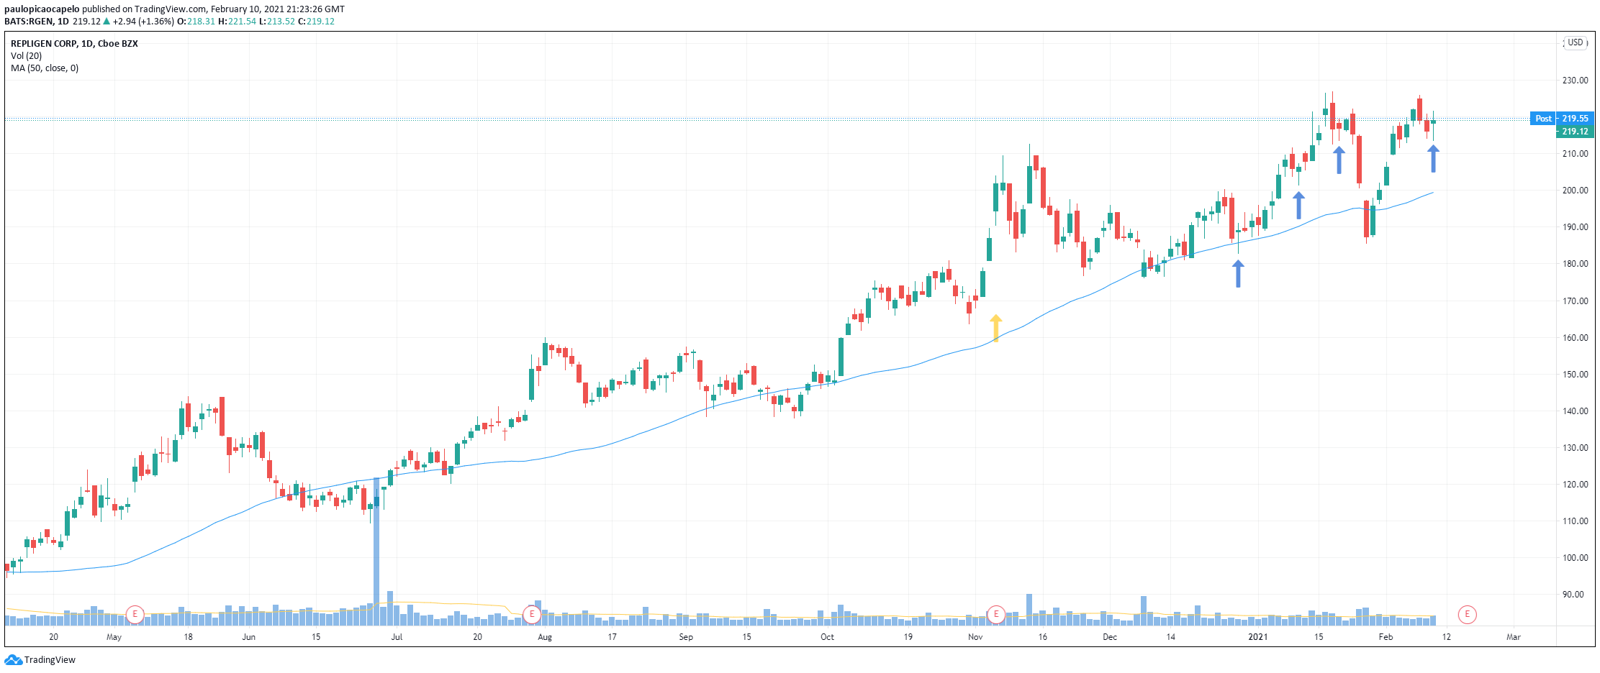Click the MA (50, close, 0) indicator legend
Screen dimensions: 1600x673
coord(45,68)
